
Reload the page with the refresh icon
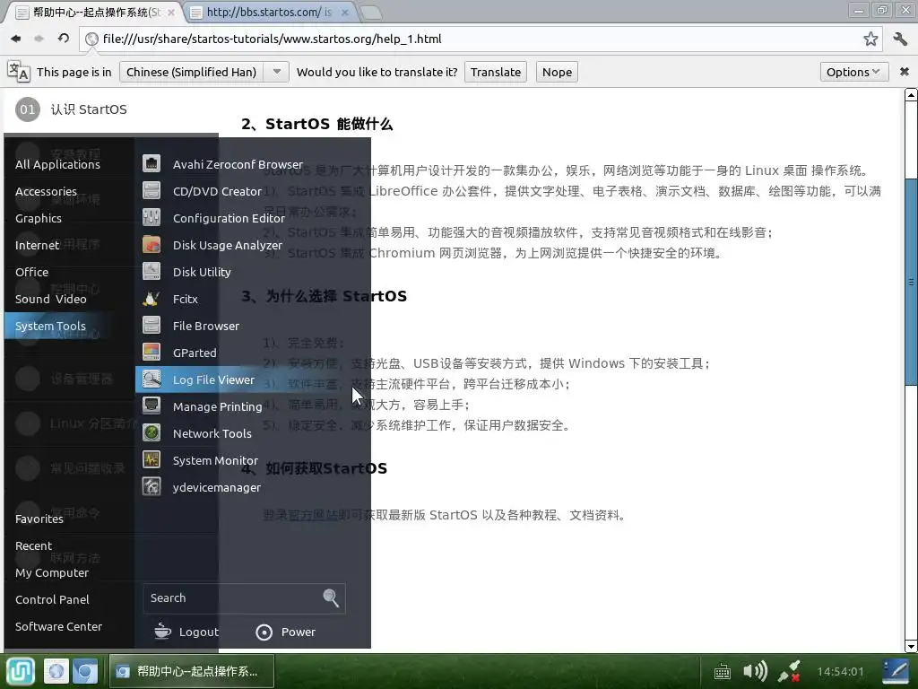64,39
